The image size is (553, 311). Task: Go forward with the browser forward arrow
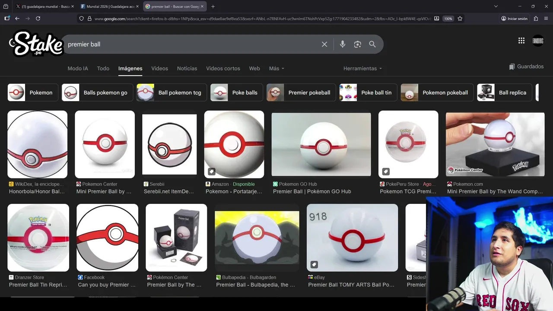click(x=28, y=19)
